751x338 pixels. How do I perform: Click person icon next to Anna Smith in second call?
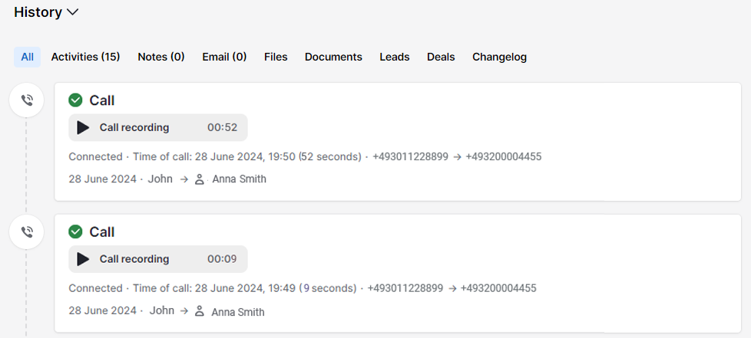[x=200, y=311]
